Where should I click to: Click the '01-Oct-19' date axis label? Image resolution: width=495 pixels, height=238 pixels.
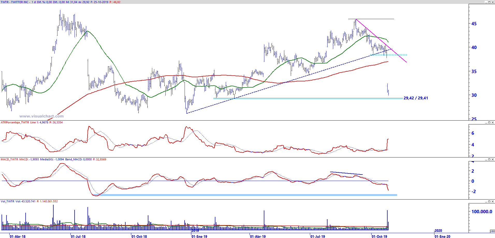380,236
